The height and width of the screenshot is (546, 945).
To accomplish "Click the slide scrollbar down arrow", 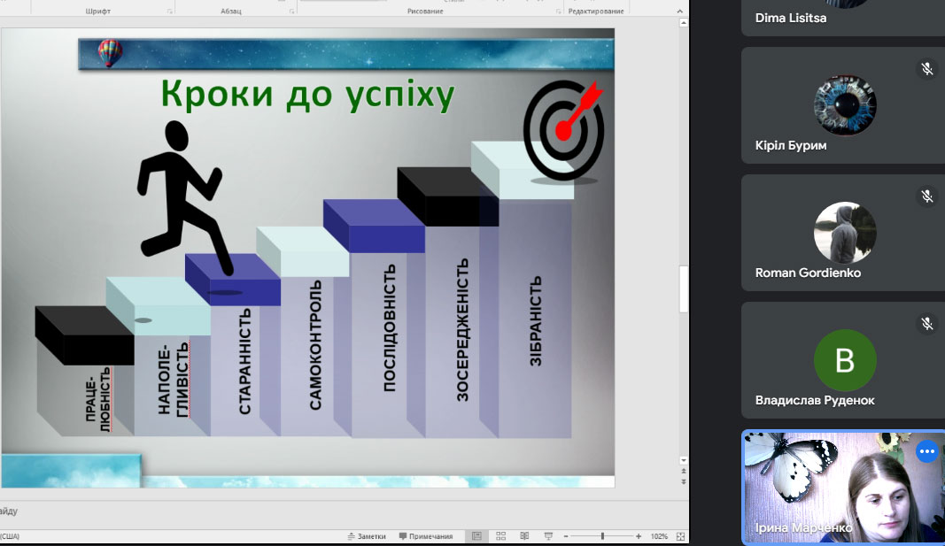I will point(684,460).
